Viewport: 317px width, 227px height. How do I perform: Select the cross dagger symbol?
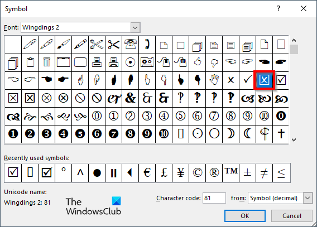click(281, 134)
